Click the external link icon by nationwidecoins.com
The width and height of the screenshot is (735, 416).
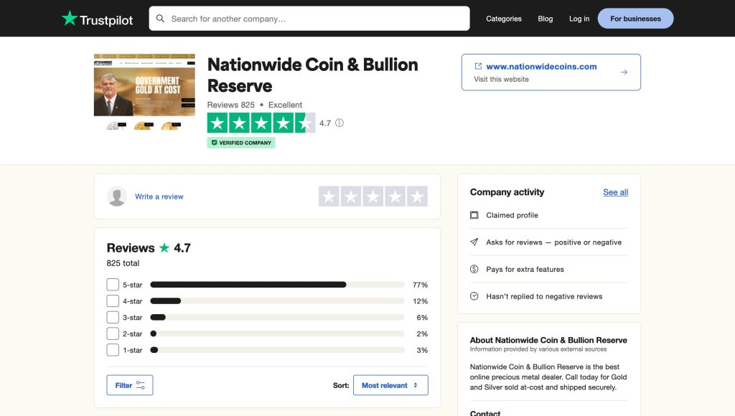point(478,67)
